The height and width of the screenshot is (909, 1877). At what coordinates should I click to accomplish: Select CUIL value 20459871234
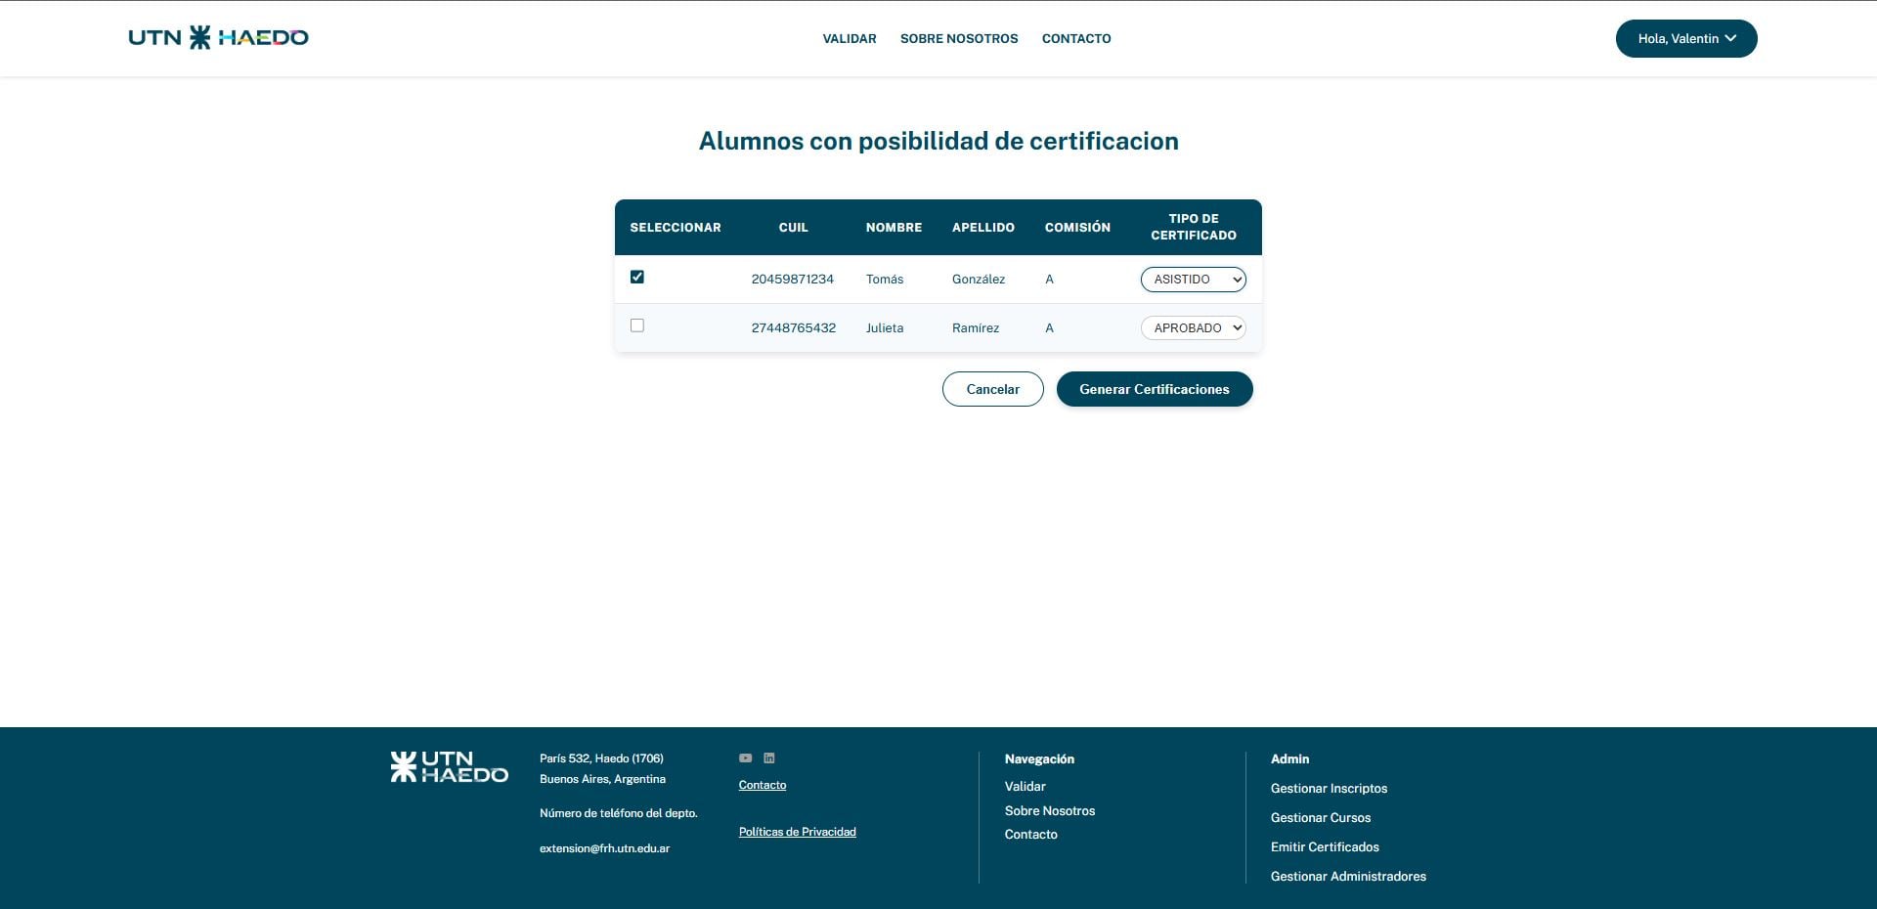tap(793, 280)
